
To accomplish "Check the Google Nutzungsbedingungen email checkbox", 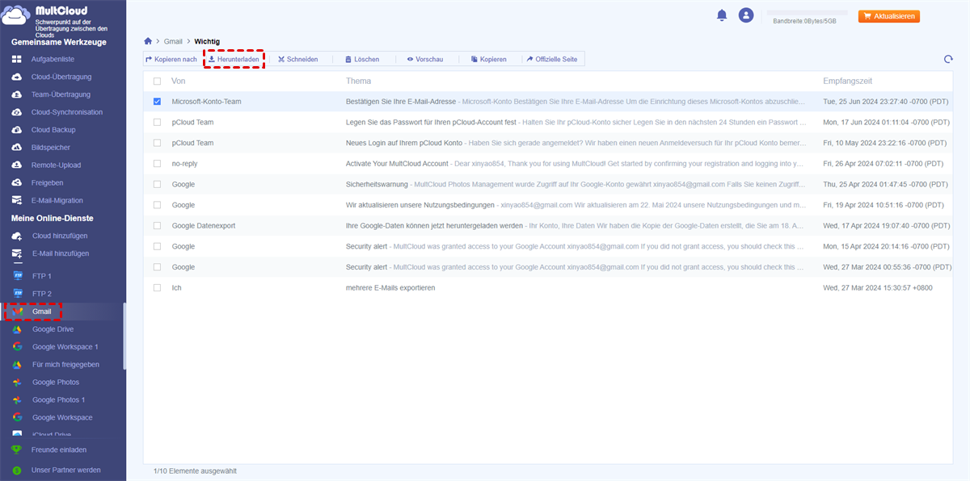I will (157, 205).
